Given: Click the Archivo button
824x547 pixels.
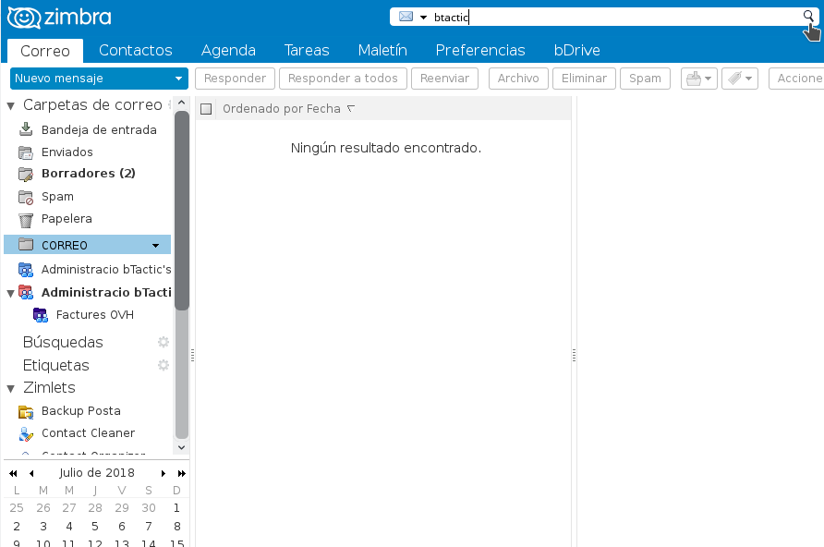Looking at the screenshot, I should pyautogui.click(x=518, y=79).
